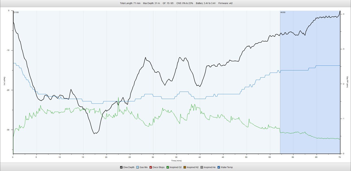Image resolution: width=351 pixels, height=171 pixels.
Task: Click the Time (mins) axis title
Action: (177, 161)
